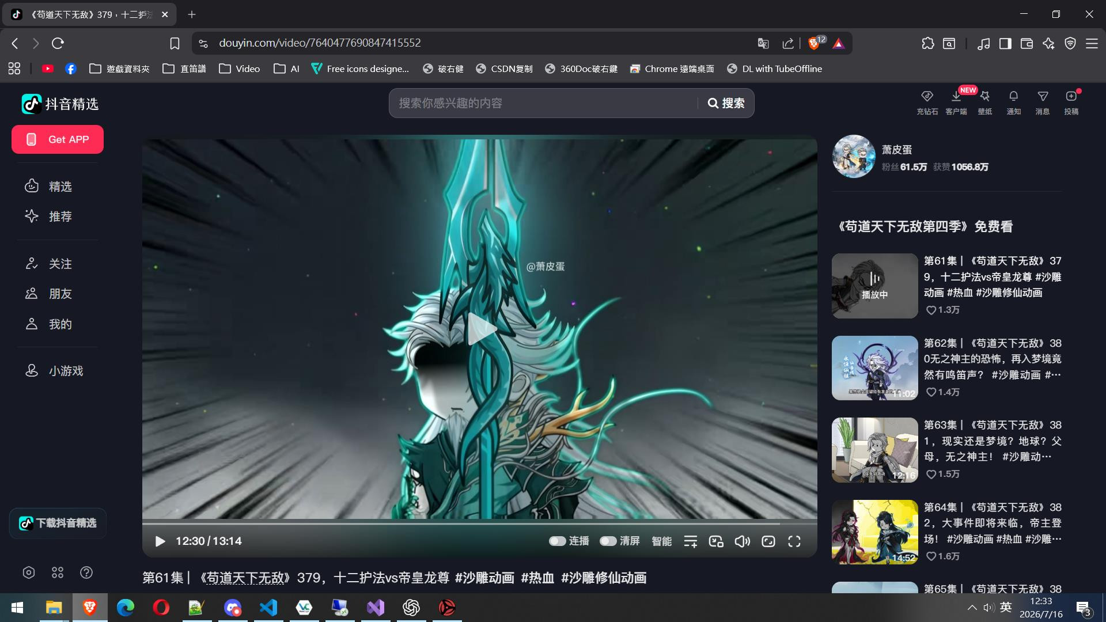Open the 第61集 playing episode title
Viewport: 1106px width, 622px height.
point(993,277)
